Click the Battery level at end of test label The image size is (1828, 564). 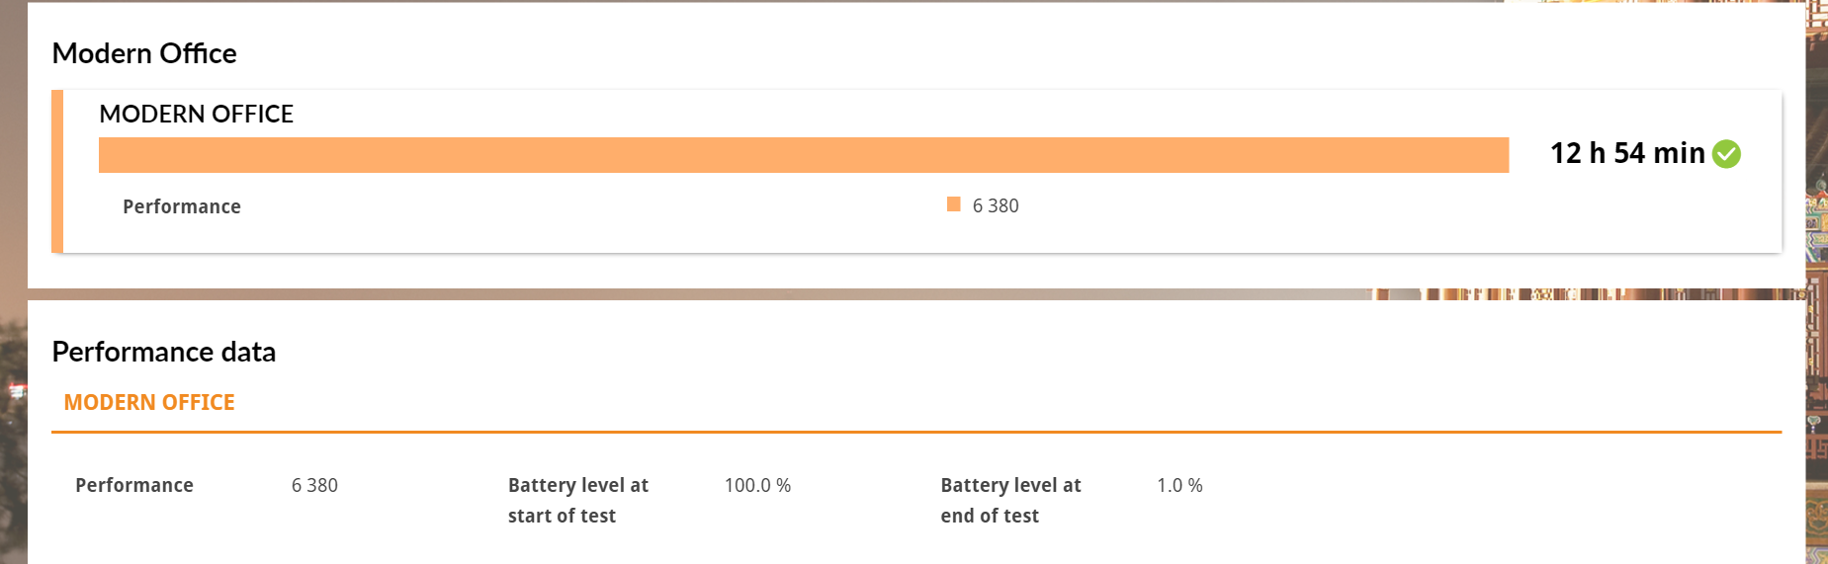click(x=1010, y=500)
